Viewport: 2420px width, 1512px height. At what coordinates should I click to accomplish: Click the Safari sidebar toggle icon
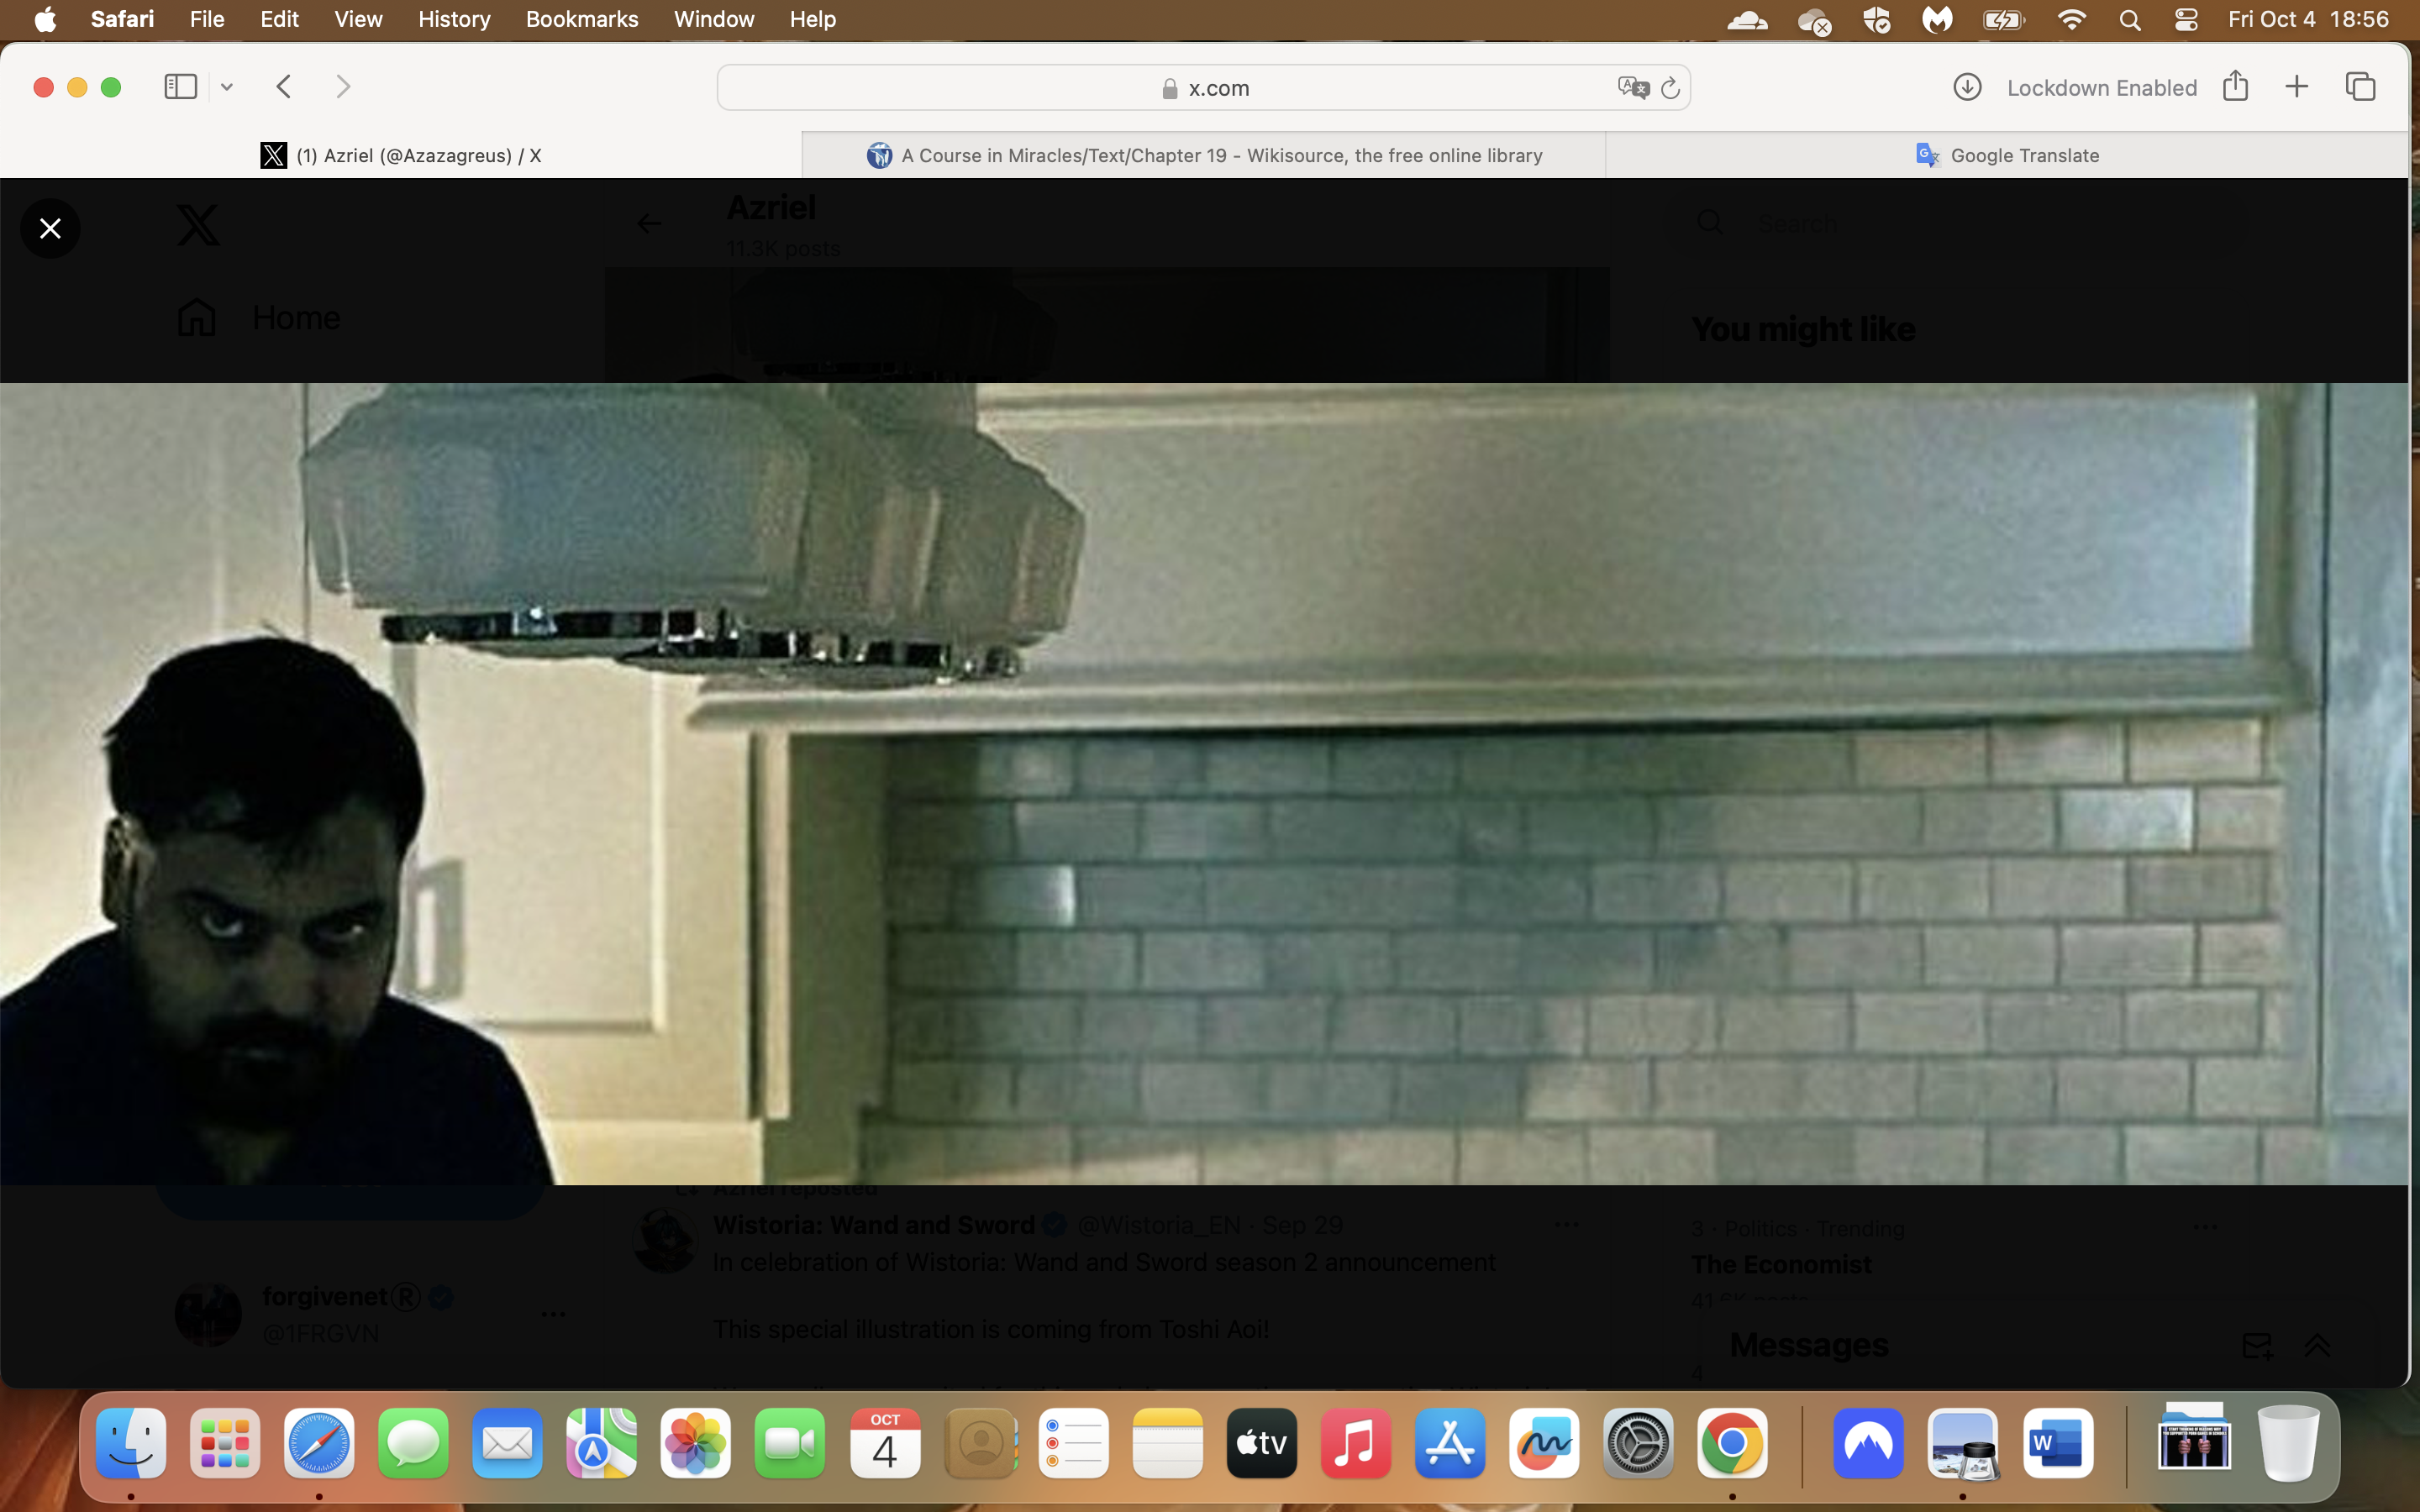(180, 87)
